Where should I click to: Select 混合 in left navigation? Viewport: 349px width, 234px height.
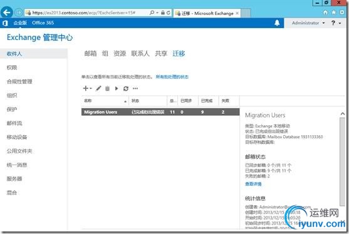pyautogui.click(x=12, y=193)
